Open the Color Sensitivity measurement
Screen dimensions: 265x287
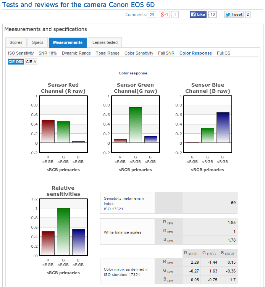(x=139, y=53)
